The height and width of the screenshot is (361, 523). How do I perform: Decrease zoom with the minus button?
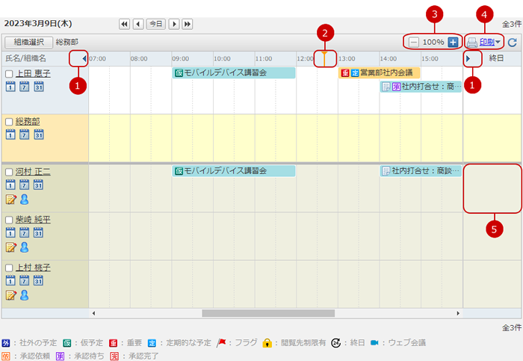pyautogui.click(x=414, y=43)
